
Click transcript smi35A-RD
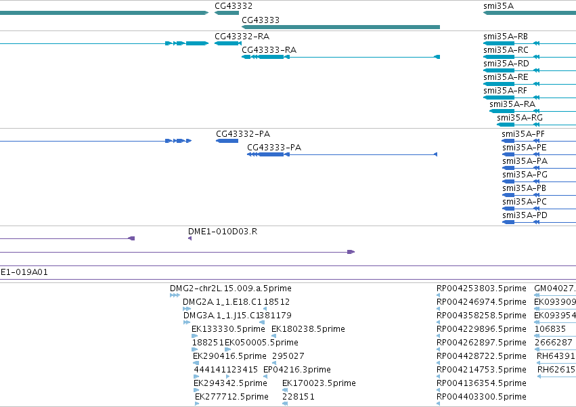coord(506,64)
